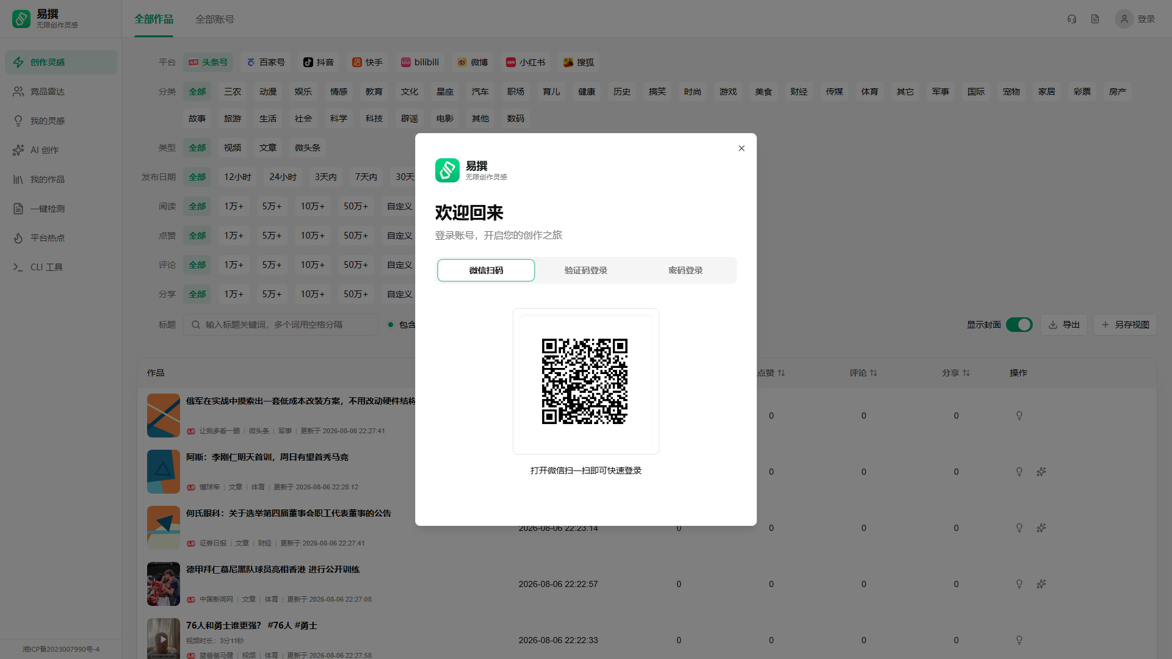Click the timestamp 2026-08-06 22:22:57

click(558, 584)
